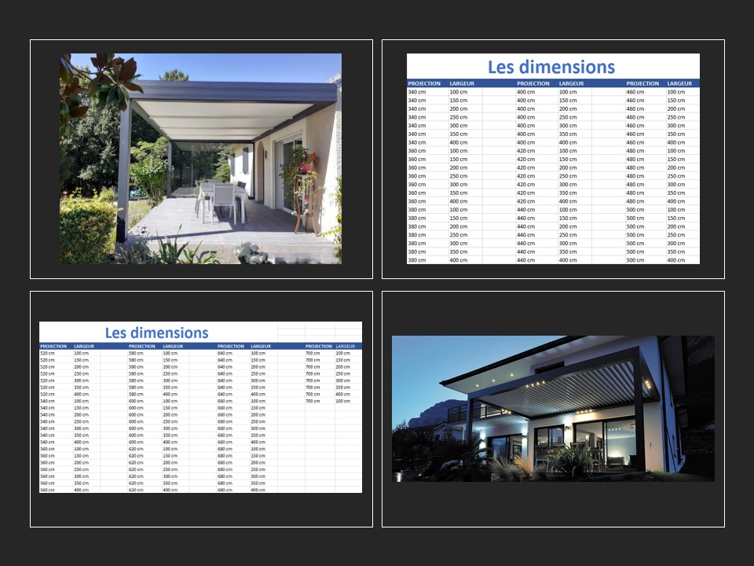Click the 'Les dimensions' title on top-right slide
The height and width of the screenshot is (566, 754).
click(552, 66)
